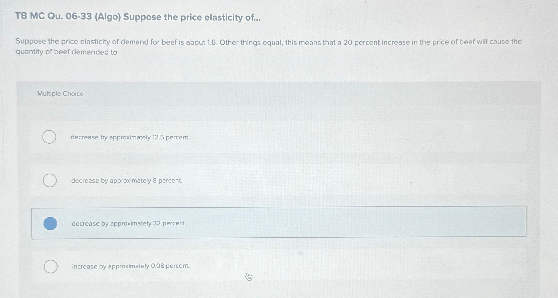Viewport: 558px width, 298px height.
Task: Choose answer decrease by approximately 32 percent
Action: point(129,223)
